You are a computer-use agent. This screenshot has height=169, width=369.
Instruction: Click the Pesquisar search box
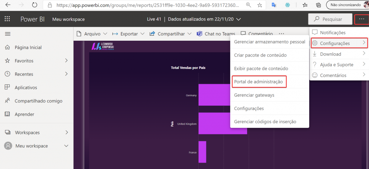pyautogui.click(x=330, y=19)
